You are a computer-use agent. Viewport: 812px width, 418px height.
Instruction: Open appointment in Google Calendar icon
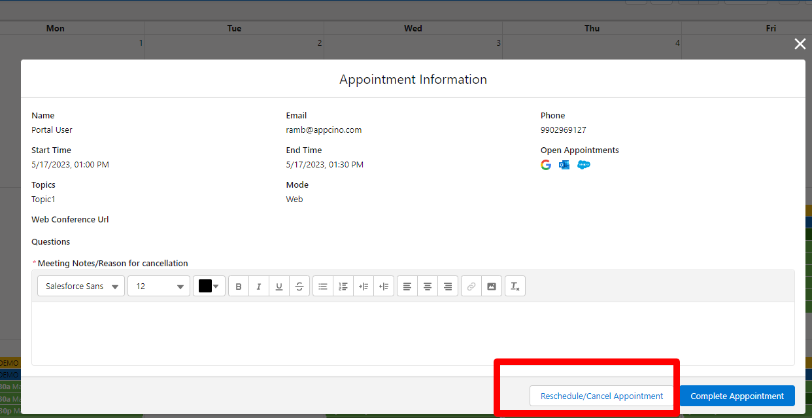(x=546, y=165)
